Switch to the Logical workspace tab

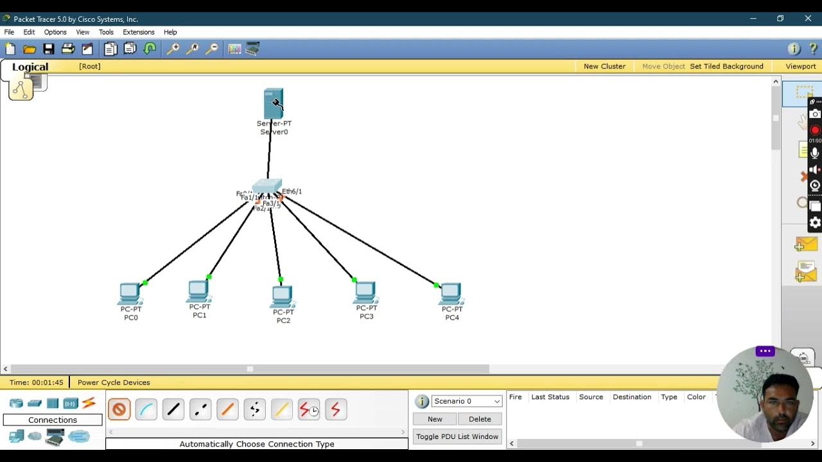(x=30, y=67)
